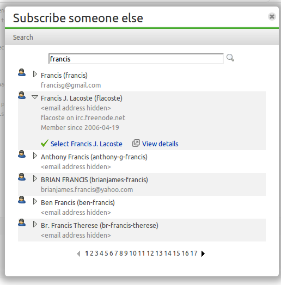Expand the Francis (francis) entry
Viewport: 281px width, 285px height.
(x=35, y=74)
